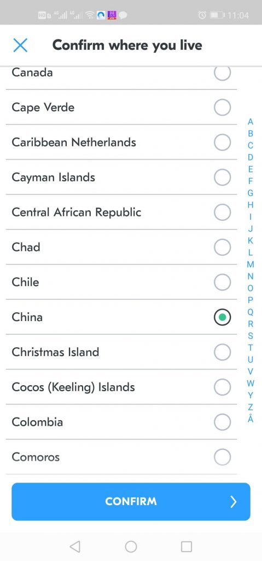Select the Comoros radio button

pos(222,457)
